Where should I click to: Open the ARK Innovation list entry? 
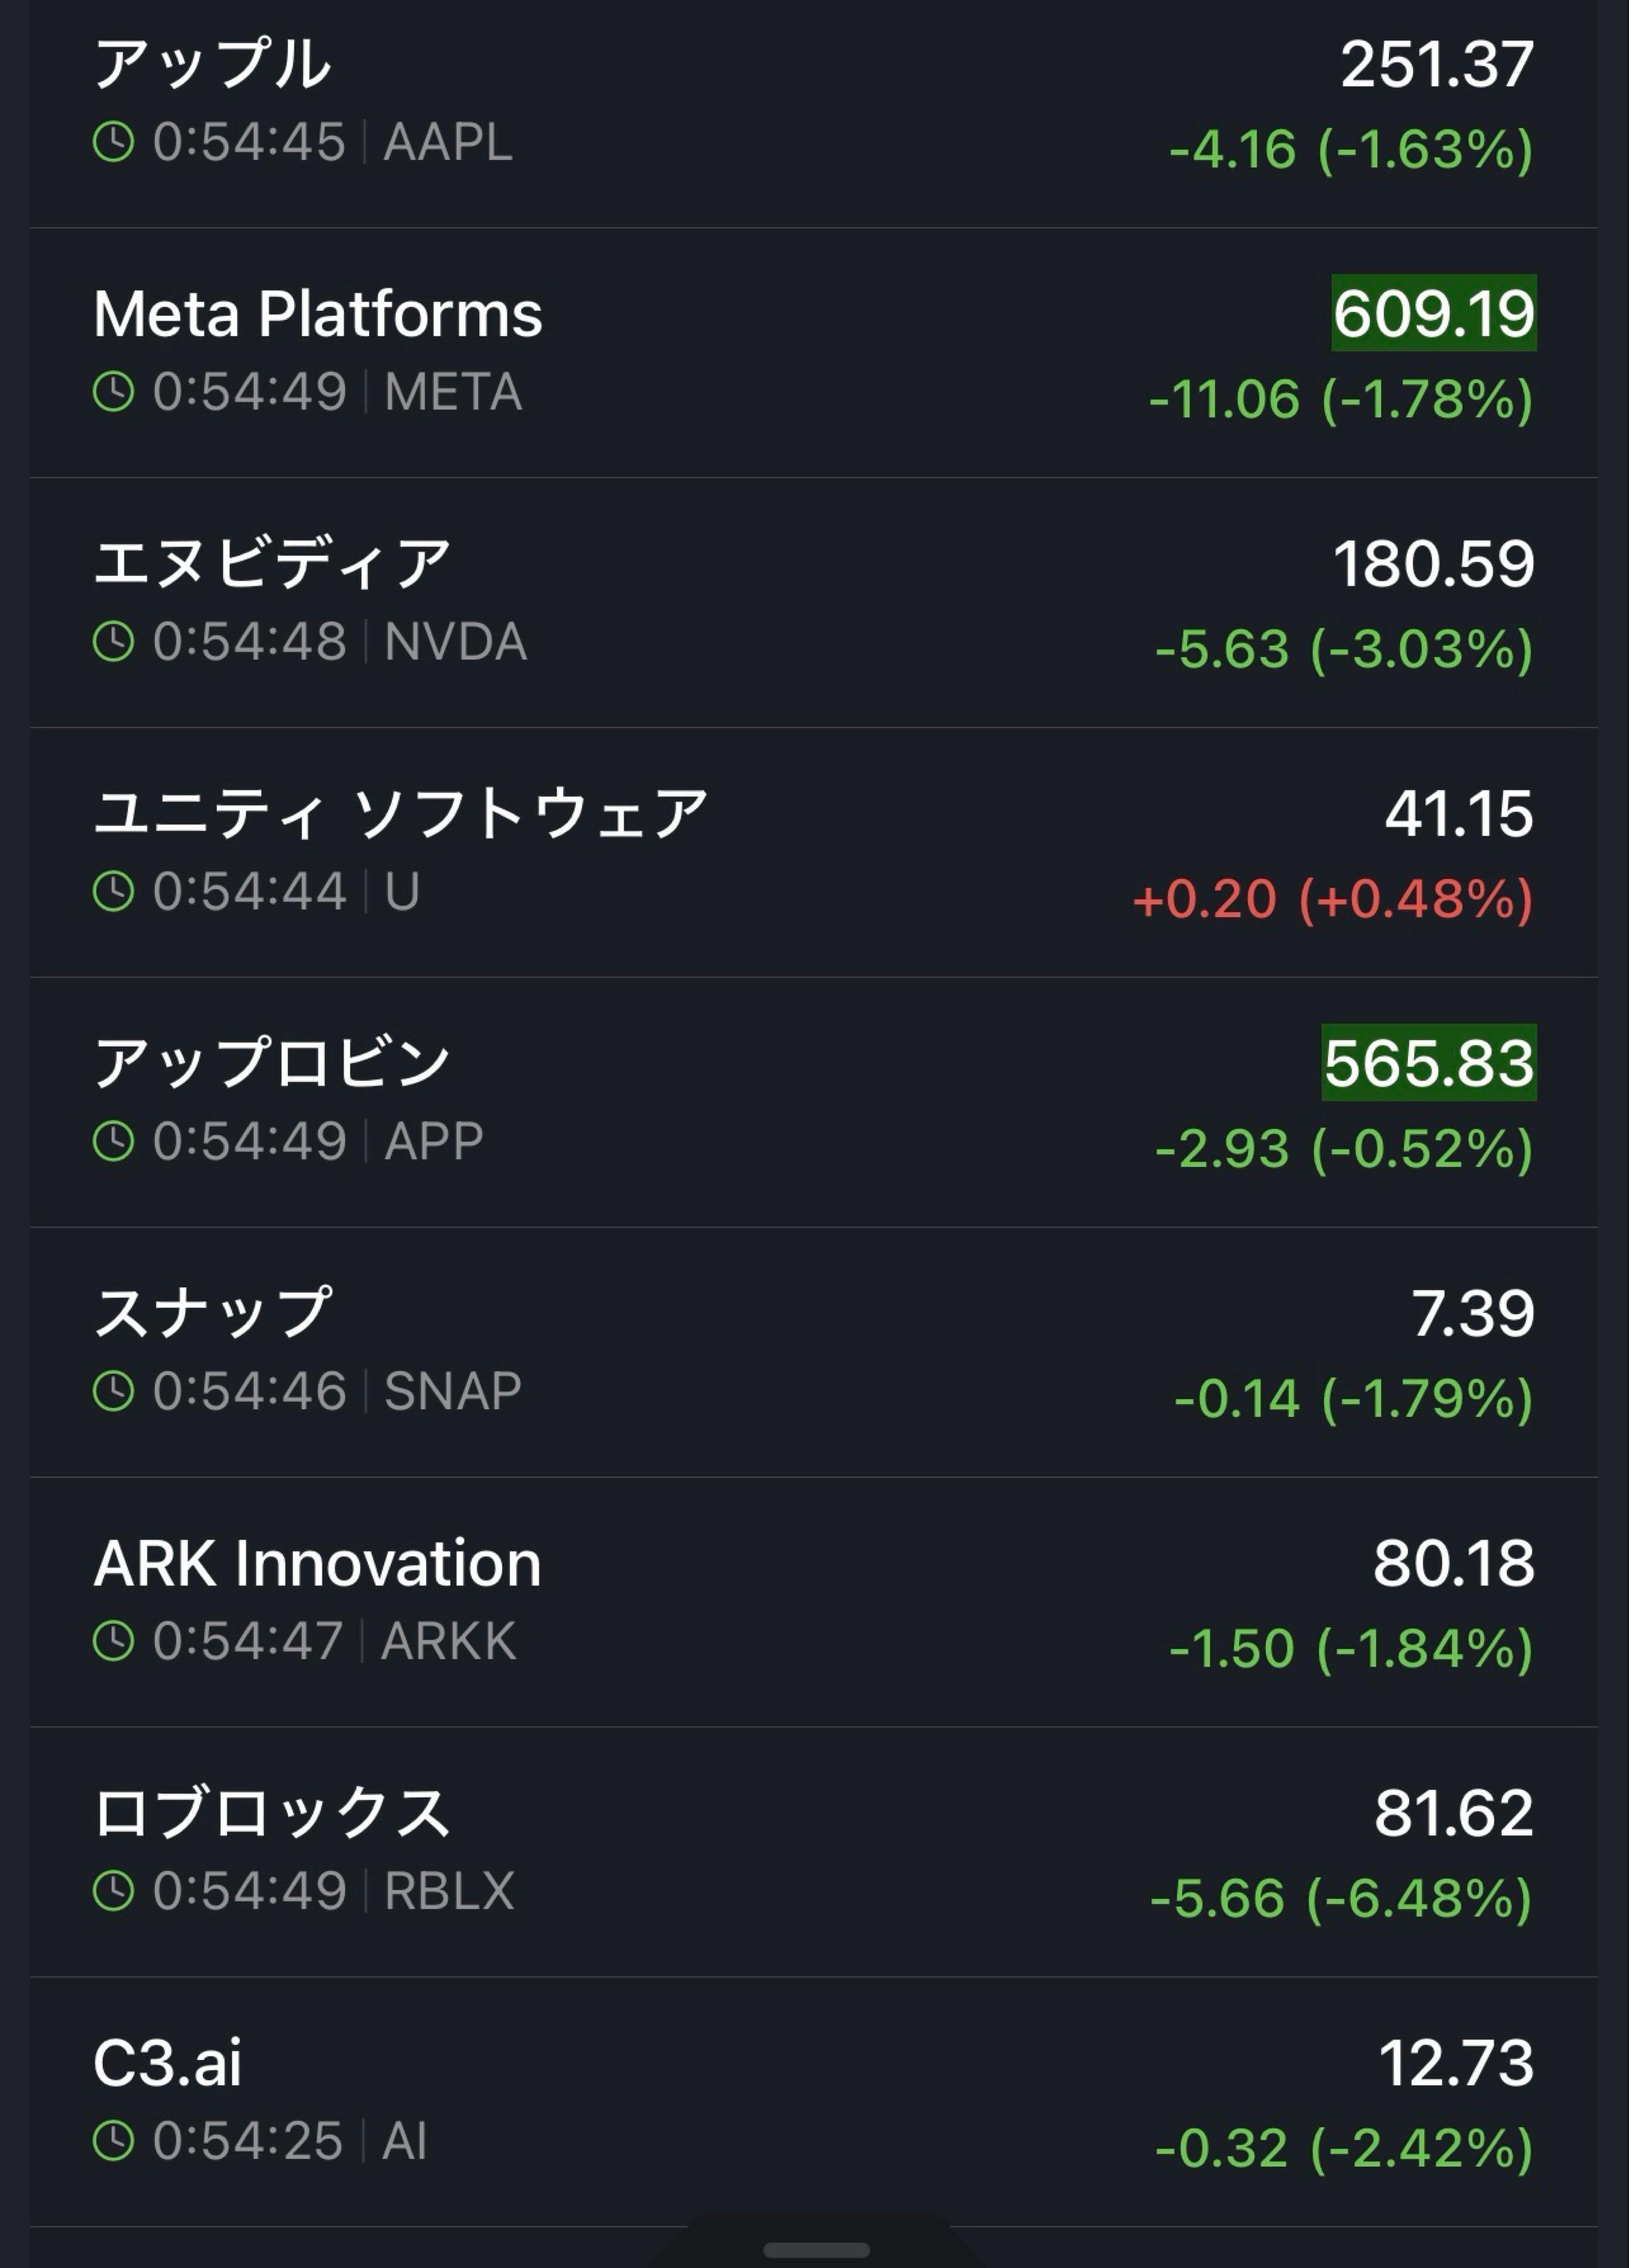[x=317, y=1563]
